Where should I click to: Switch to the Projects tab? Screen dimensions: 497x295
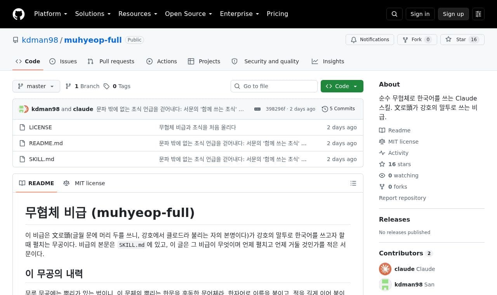204,61
